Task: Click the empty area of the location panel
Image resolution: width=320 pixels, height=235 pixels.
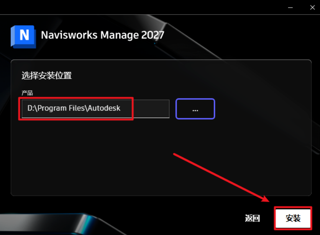Action: (161, 157)
